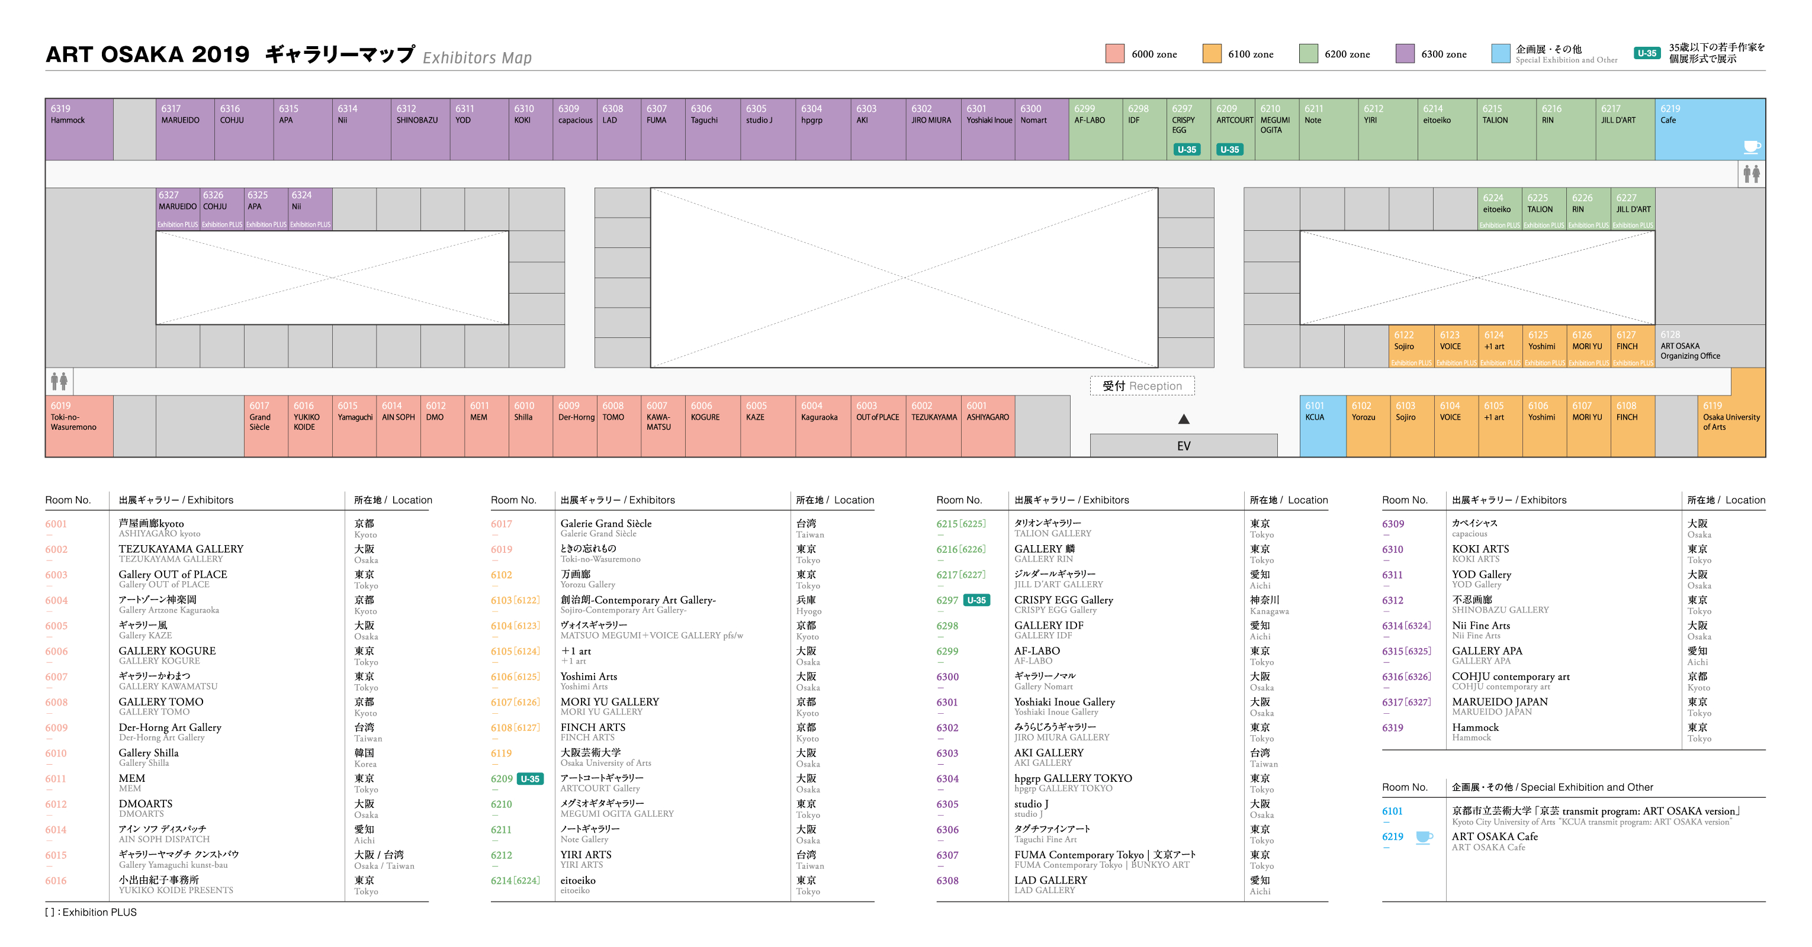Click the cup icon beside 6219 in list

click(1424, 837)
